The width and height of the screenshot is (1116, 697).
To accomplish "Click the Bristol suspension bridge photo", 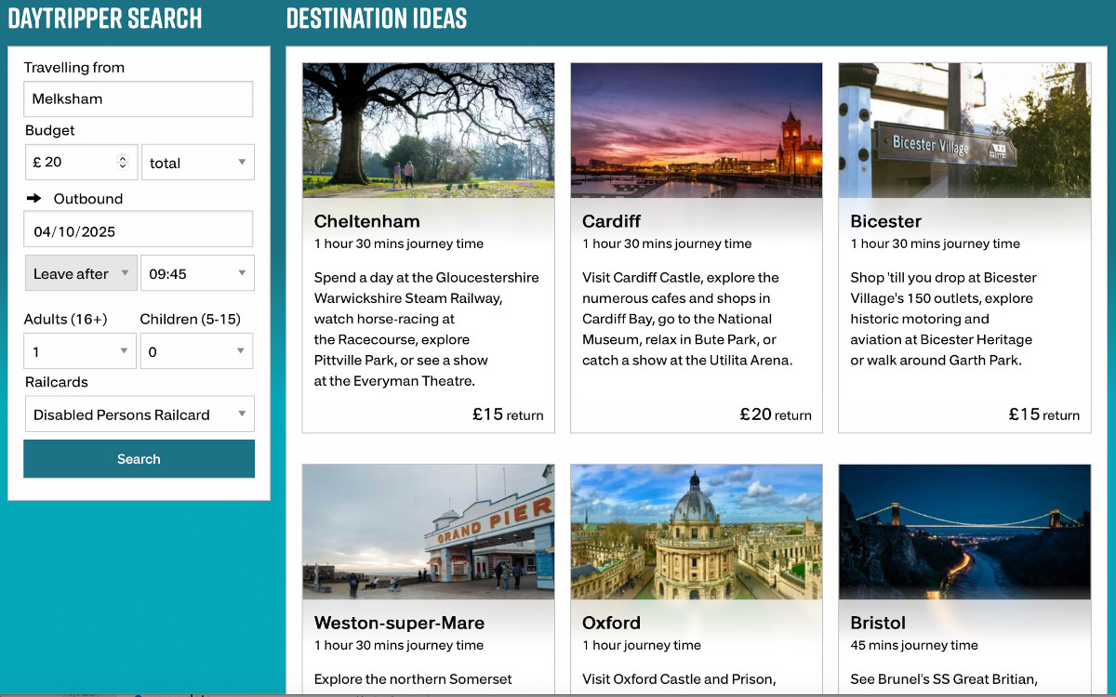I will (963, 532).
